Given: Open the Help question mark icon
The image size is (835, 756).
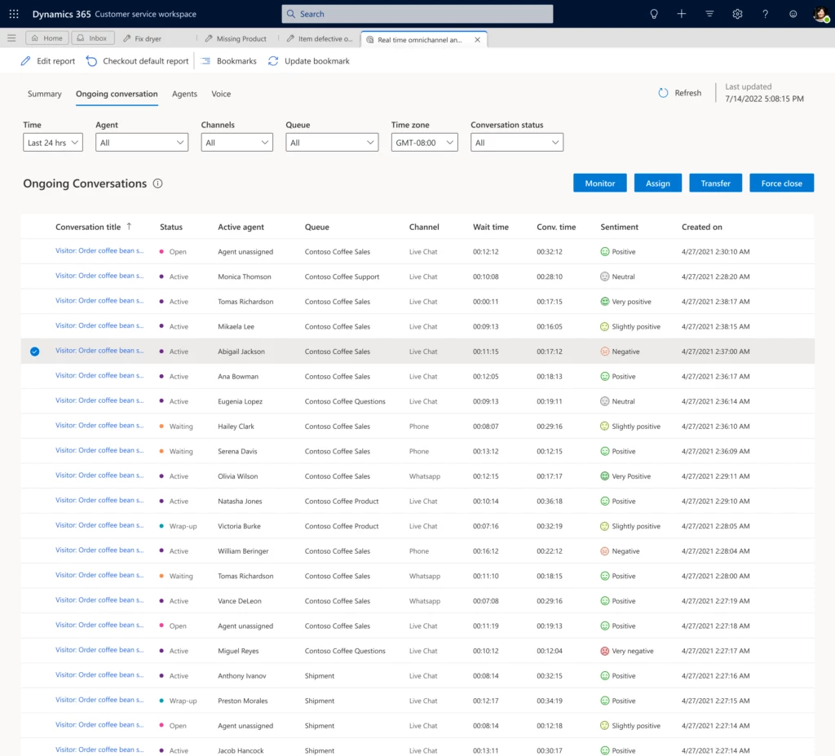Looking at the screenshot, I should tap(764, 13).
